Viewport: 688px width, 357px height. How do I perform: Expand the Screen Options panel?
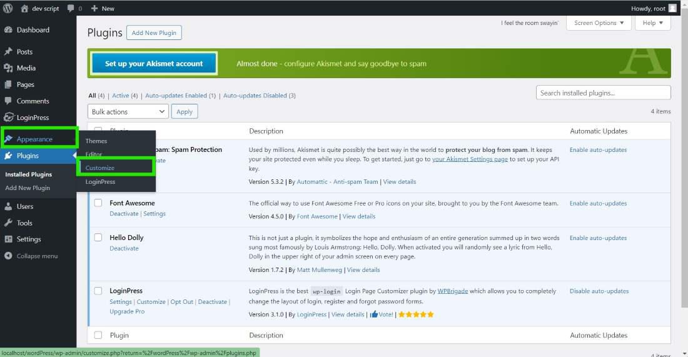pos(599,23)
